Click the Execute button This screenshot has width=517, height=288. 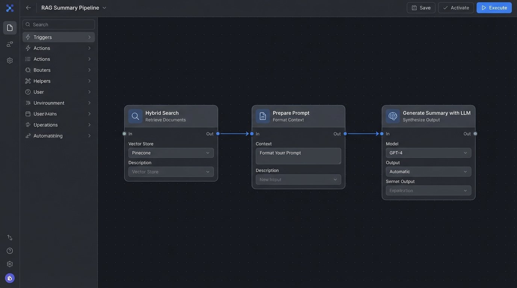(x=494, y=7)
